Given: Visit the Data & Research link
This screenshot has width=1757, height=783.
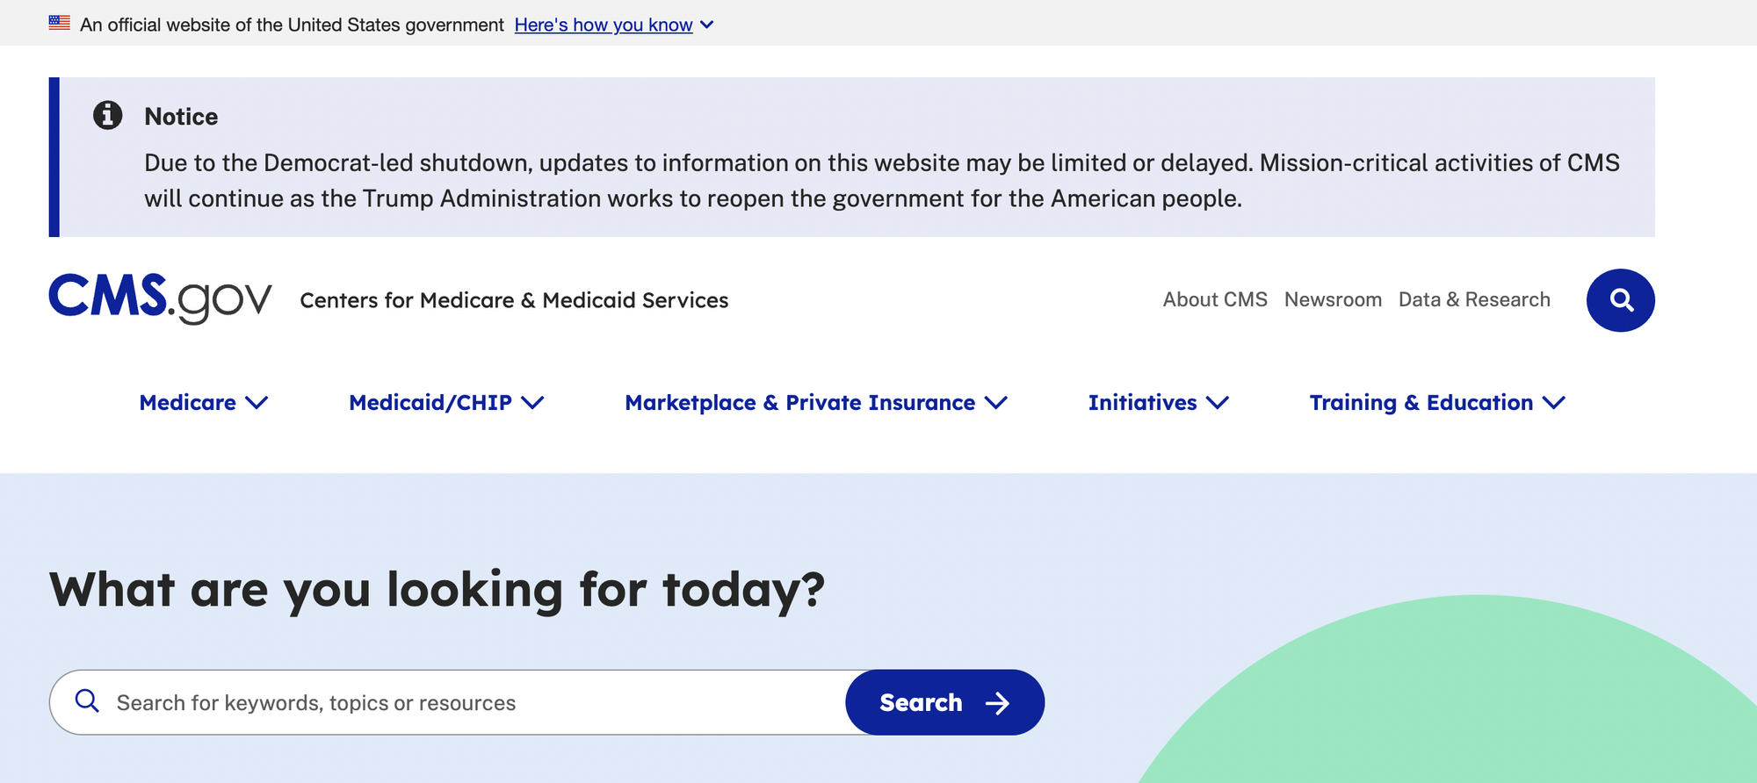Looking at the screenshot, I should coord(1474,300).
